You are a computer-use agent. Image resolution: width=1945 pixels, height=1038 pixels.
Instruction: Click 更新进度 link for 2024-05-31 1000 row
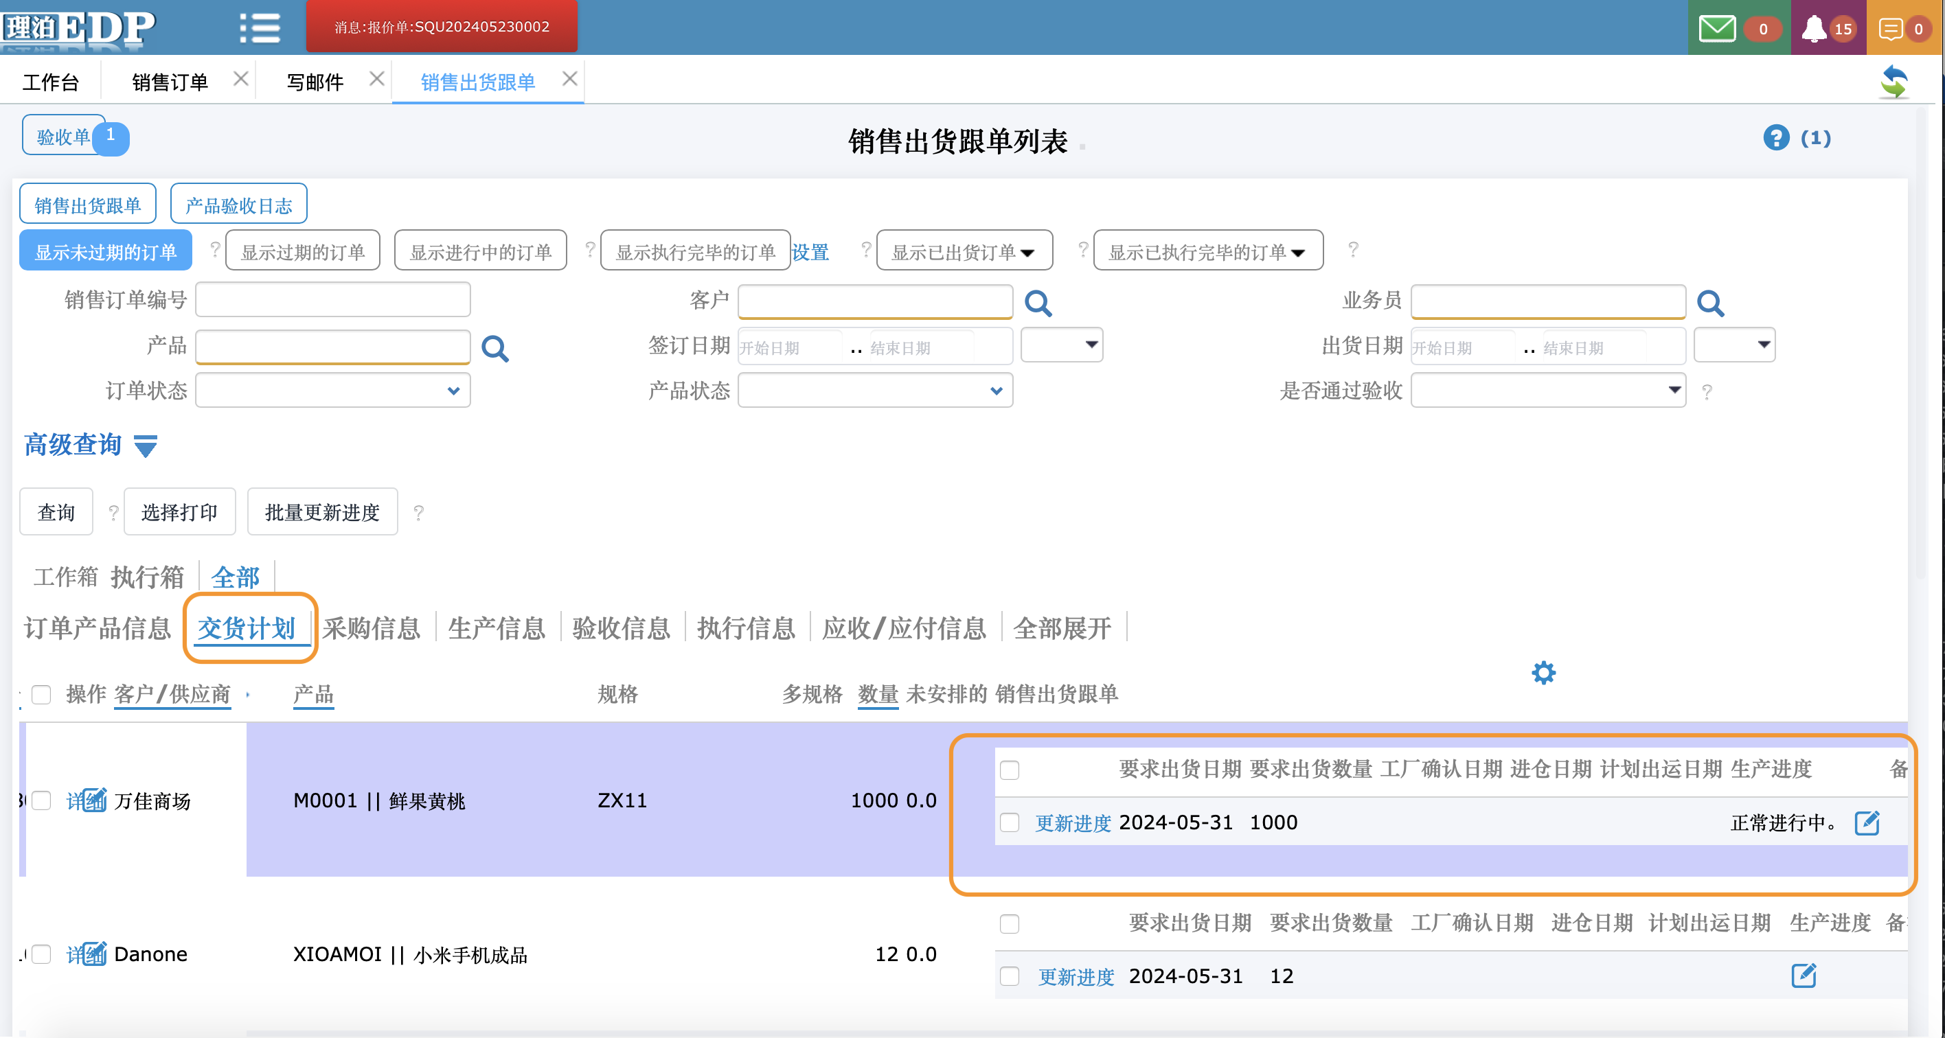[x=1072, y=823]
